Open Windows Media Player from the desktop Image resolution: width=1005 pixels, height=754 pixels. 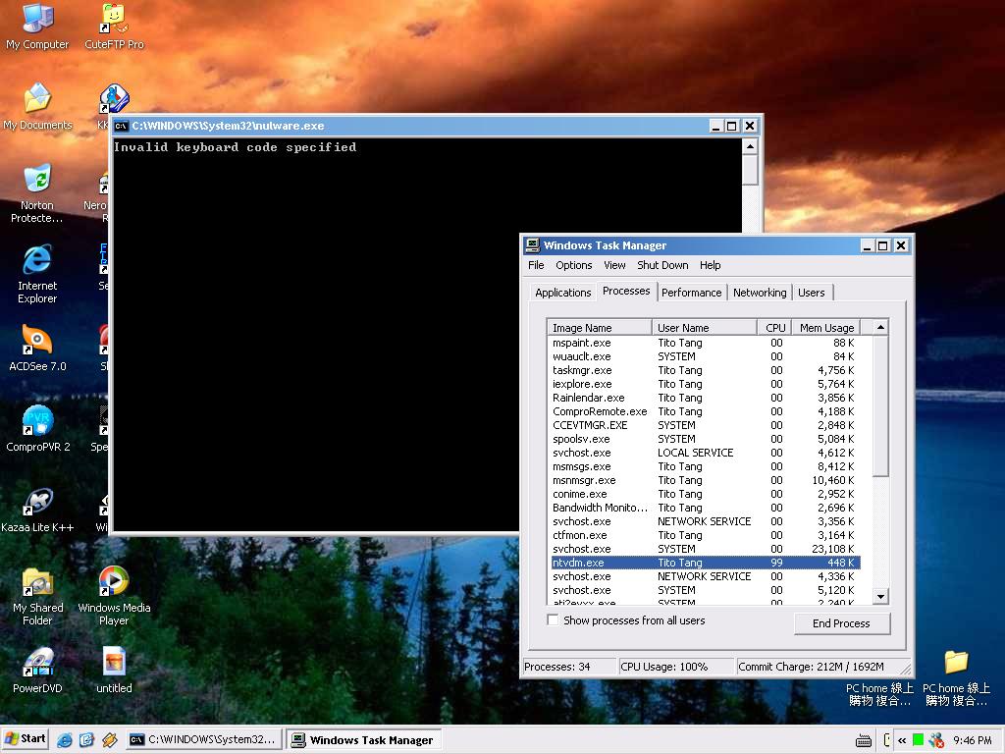[x=113, y=582]
